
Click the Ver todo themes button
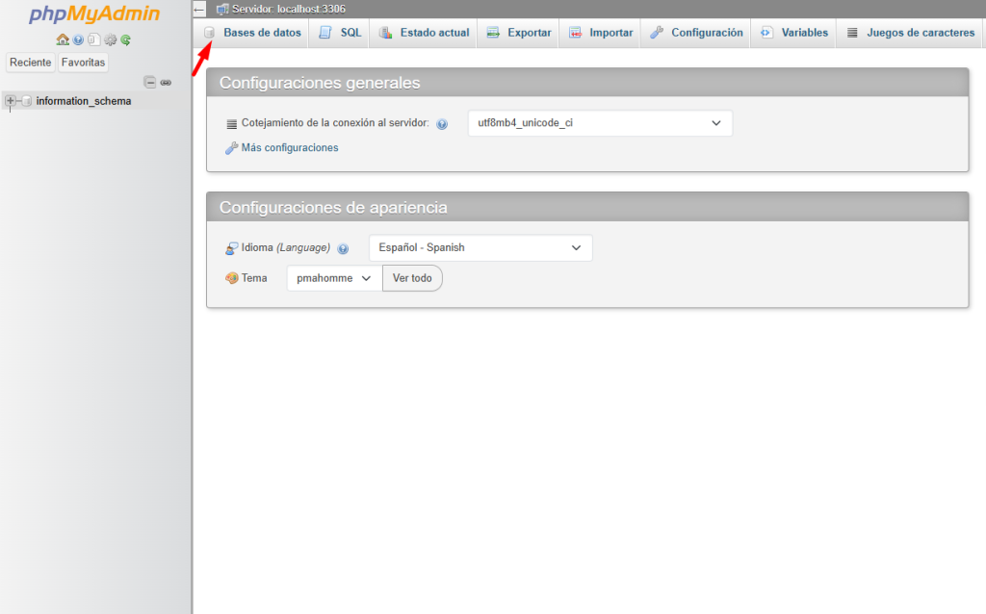point(412,278)
